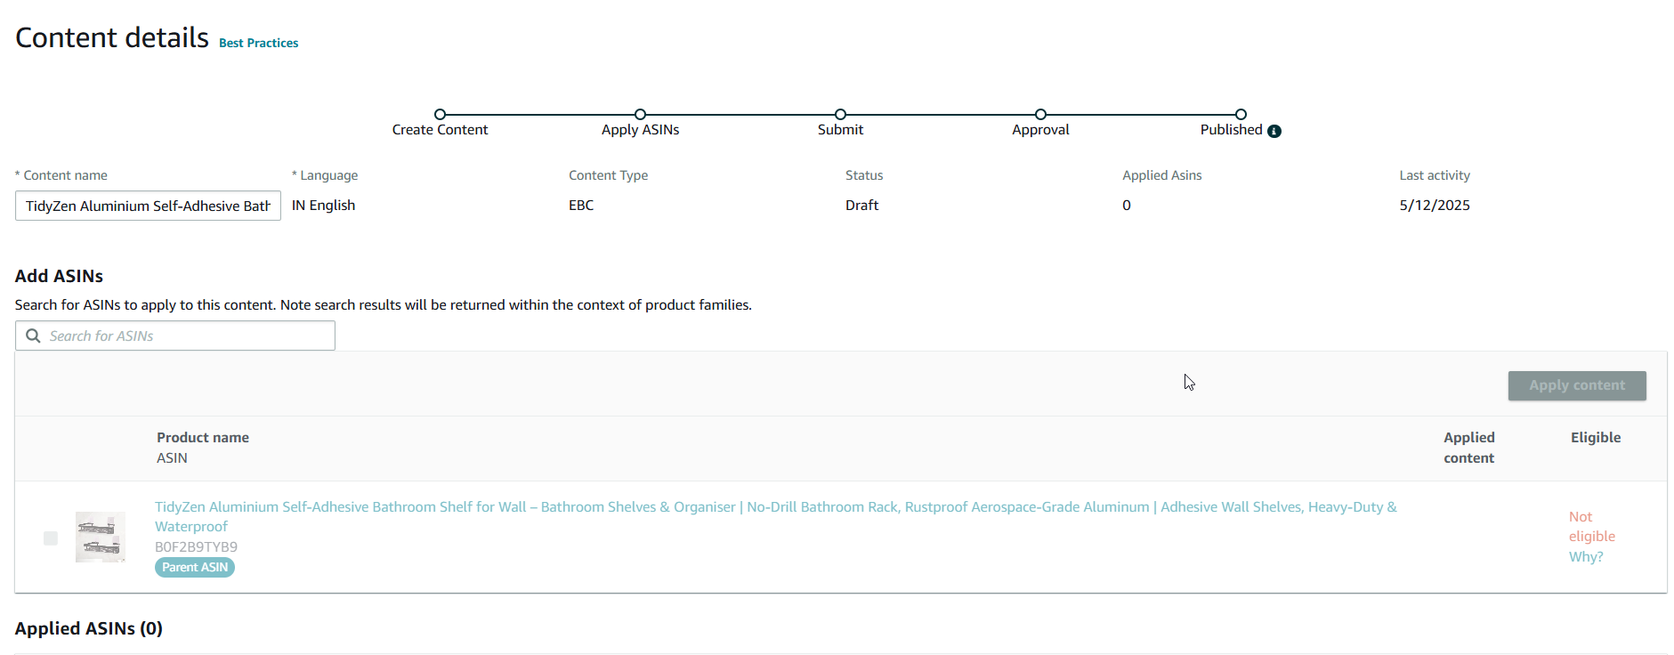1674x655 pixels.
Task: Click the Product name column header
Action: click(x=203, y=437)
